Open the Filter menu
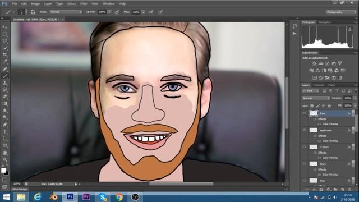 [84, 4]
